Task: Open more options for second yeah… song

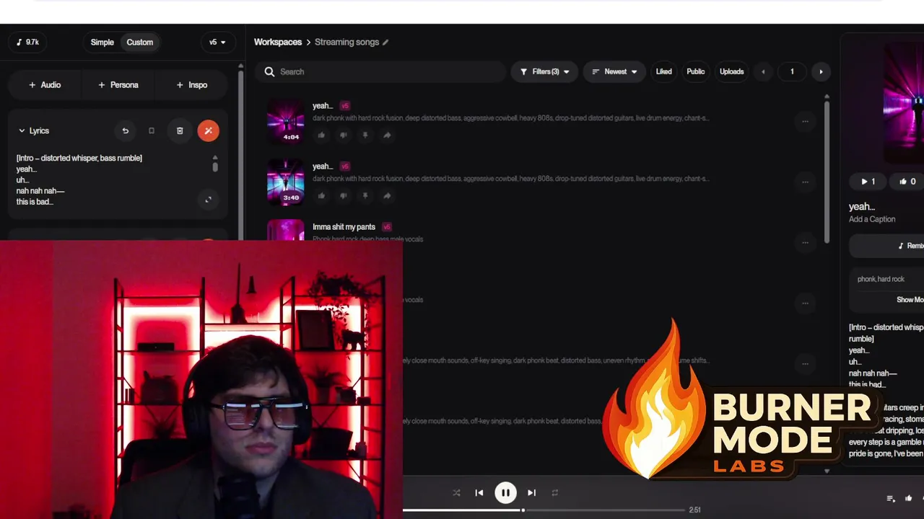Action: click(805, 182)
